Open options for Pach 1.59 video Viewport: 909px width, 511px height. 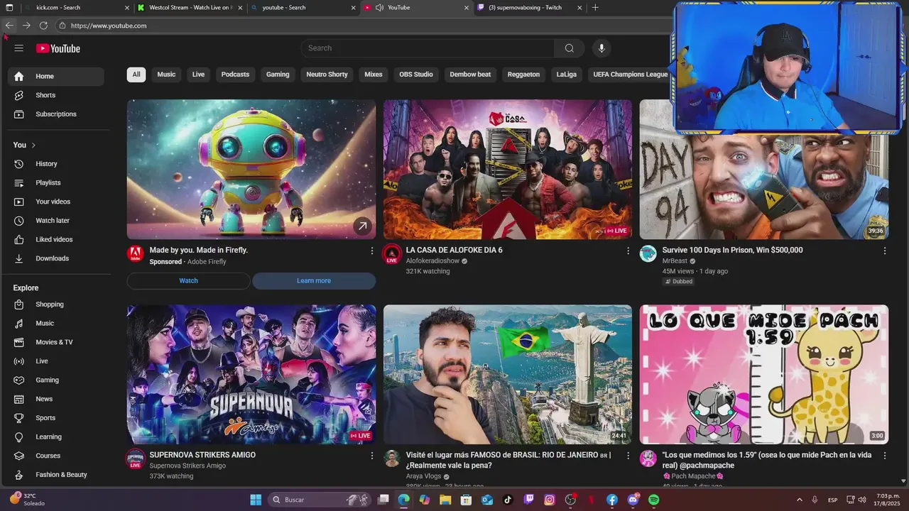[884, 456]
